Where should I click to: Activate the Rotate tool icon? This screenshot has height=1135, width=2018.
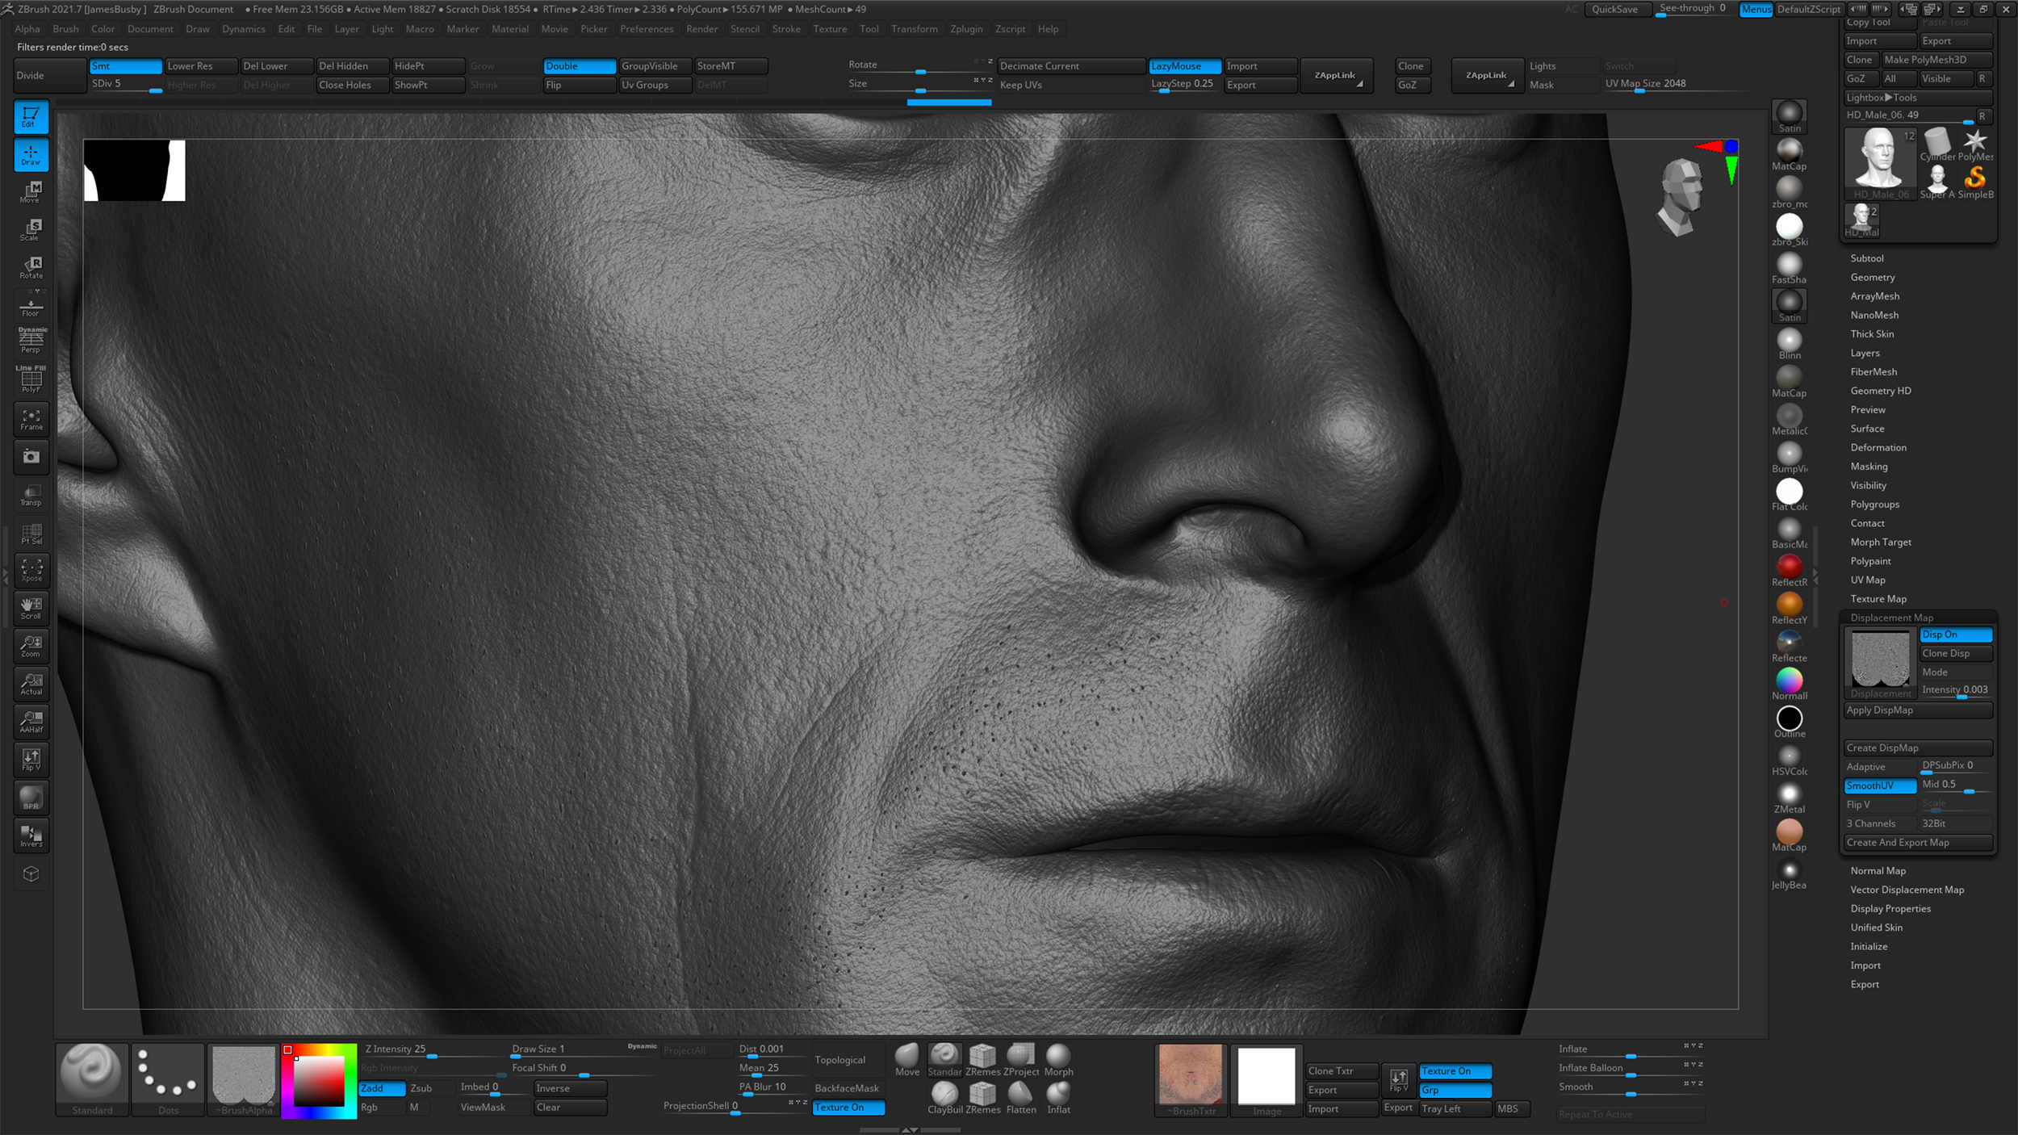tap(31, 268)
